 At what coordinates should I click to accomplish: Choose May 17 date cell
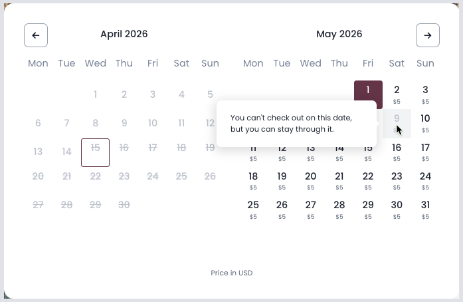425,152
